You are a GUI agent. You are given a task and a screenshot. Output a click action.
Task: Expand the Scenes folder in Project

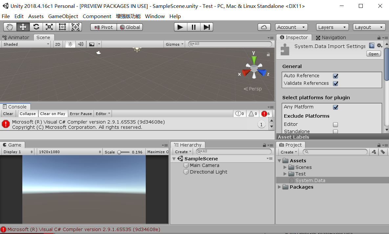(285, 167)
